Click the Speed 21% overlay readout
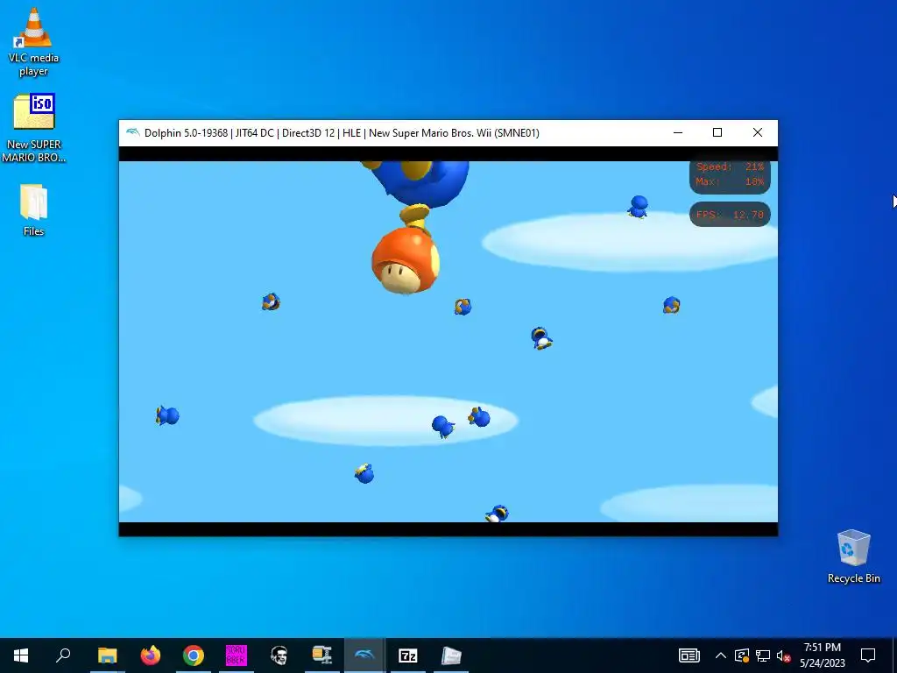897x673 pixels. [730, 166]
